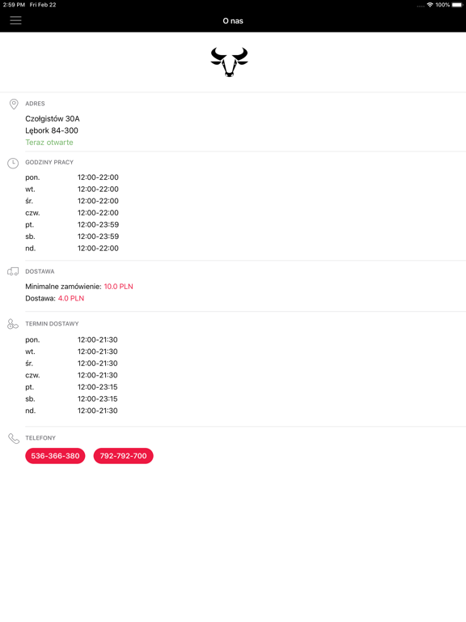
Task: Select '12:00-23:59' for pt. working hours
Action: [98, 224]
